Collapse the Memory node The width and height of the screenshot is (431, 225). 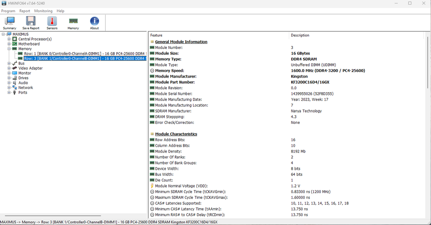(x=9, y=49)
